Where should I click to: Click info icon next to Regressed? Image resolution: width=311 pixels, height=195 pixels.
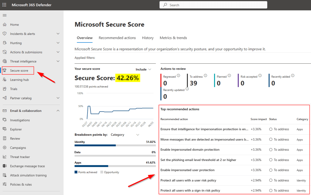click(x=178, y=76)
